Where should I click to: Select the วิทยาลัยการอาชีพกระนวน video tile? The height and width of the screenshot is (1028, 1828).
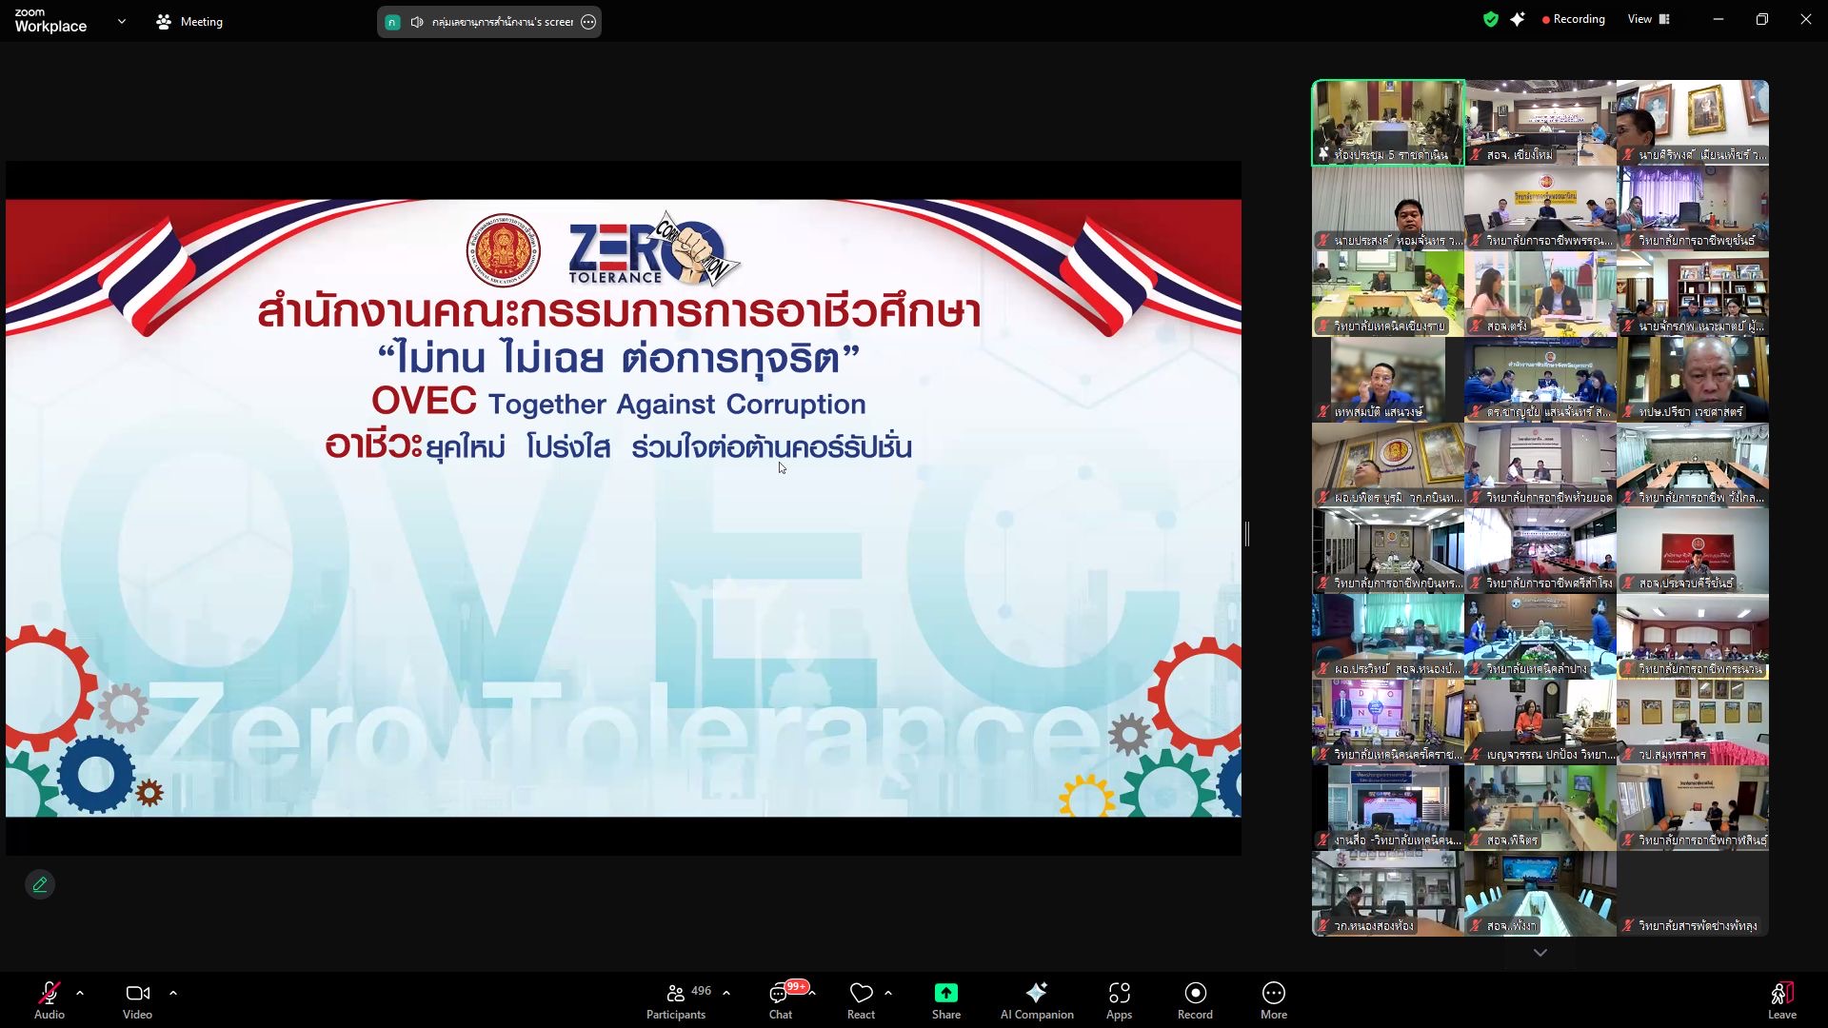coord(1693,637)
